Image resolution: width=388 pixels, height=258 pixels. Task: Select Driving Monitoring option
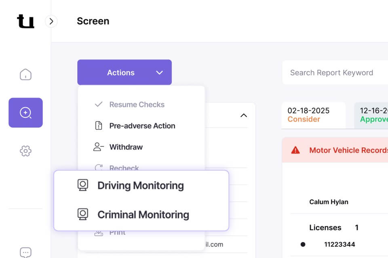click(x=140, y=185)
